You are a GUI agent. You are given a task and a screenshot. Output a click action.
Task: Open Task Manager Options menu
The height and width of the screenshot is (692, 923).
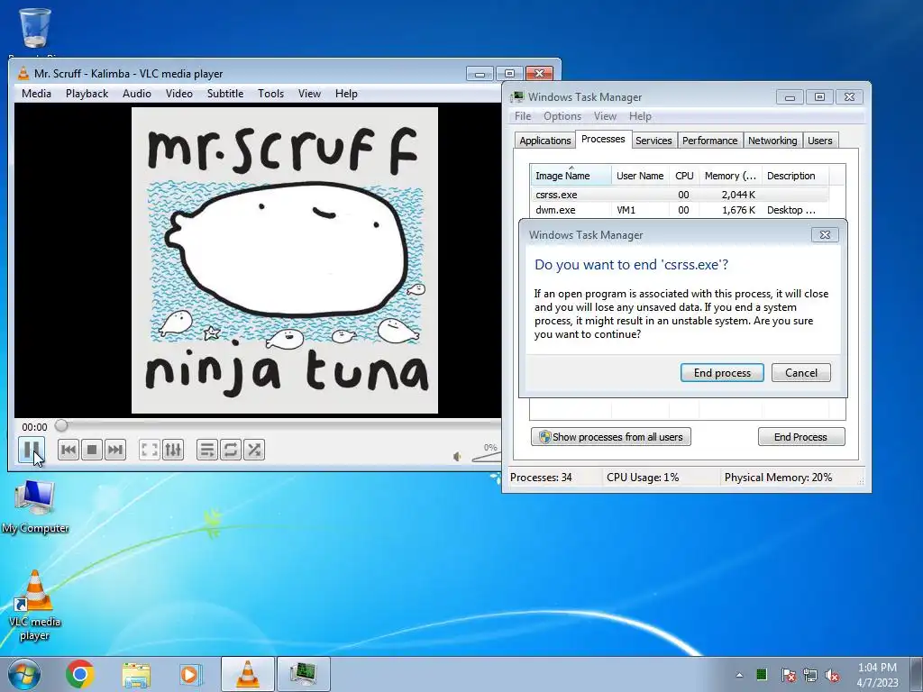click(562, 116)
